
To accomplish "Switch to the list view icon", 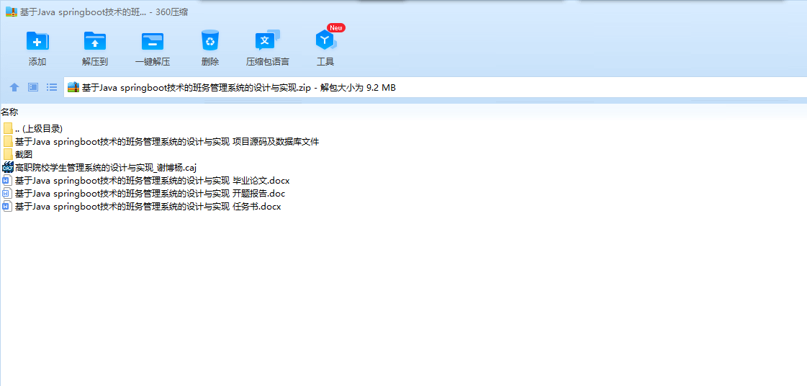I will pos(52,87).
